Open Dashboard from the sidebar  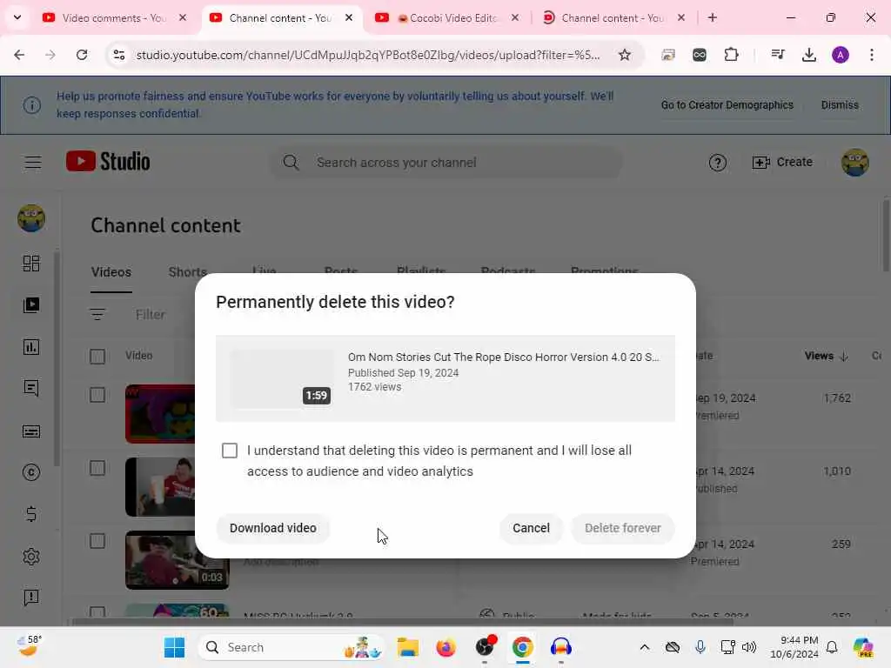tap(31, 264)
